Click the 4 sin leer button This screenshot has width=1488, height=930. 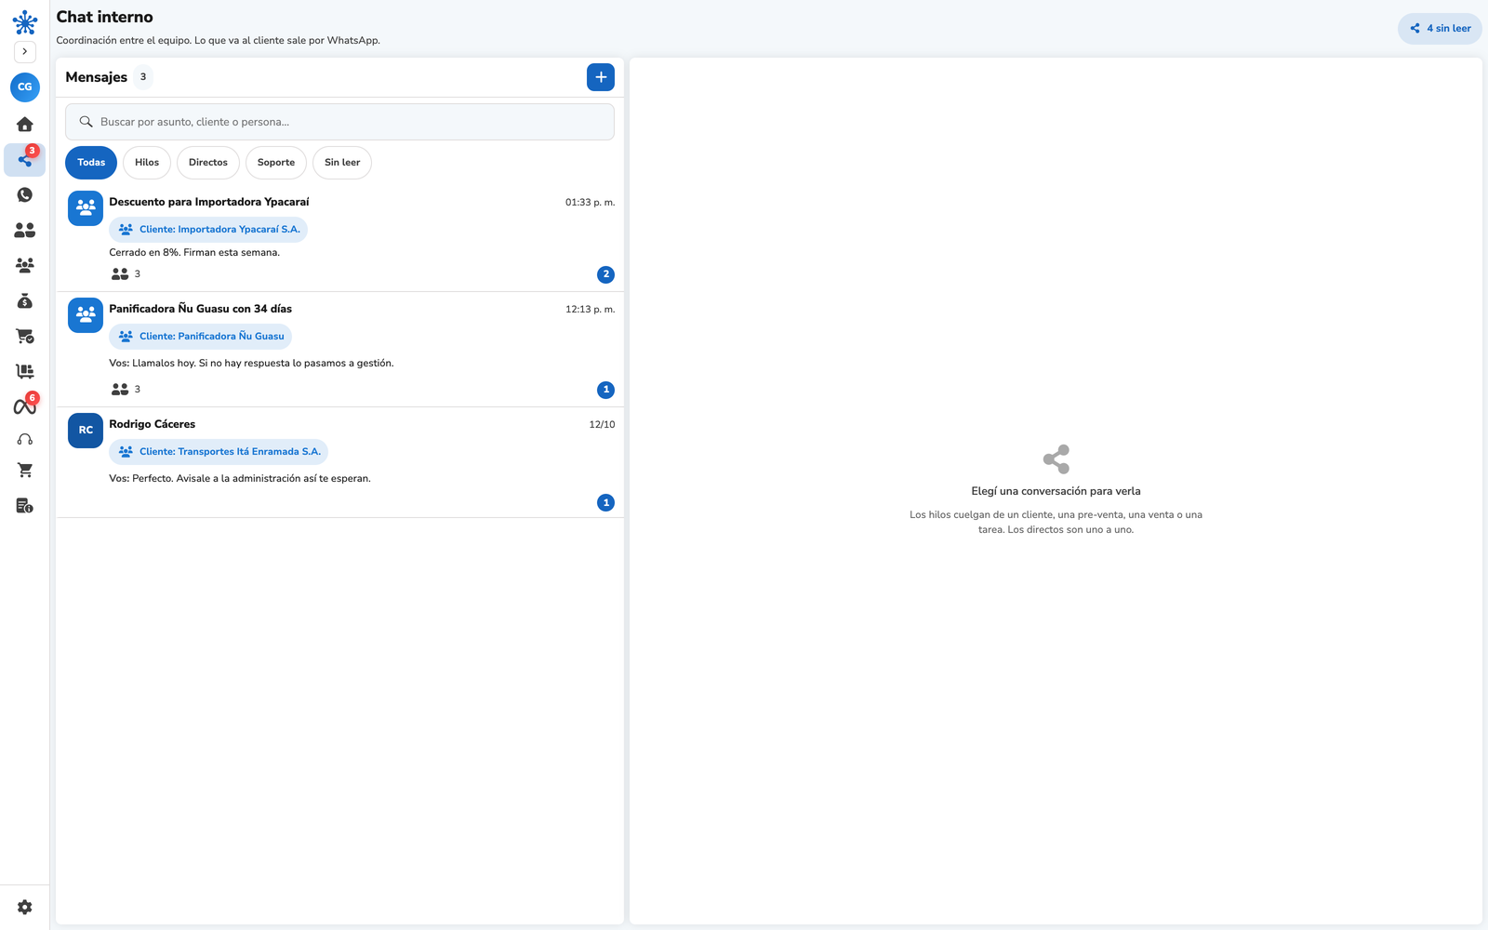pyautogui.click(x=1440, y=29)
